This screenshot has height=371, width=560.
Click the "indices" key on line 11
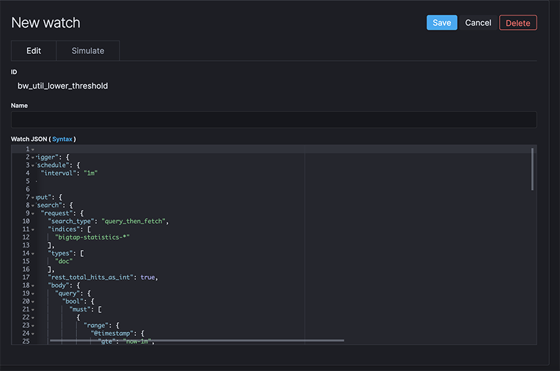tap(64, 229)
